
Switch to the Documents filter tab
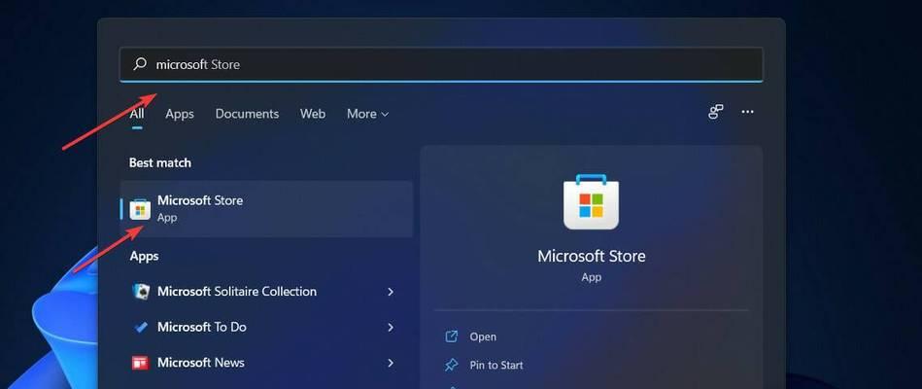tap(247, 114)
